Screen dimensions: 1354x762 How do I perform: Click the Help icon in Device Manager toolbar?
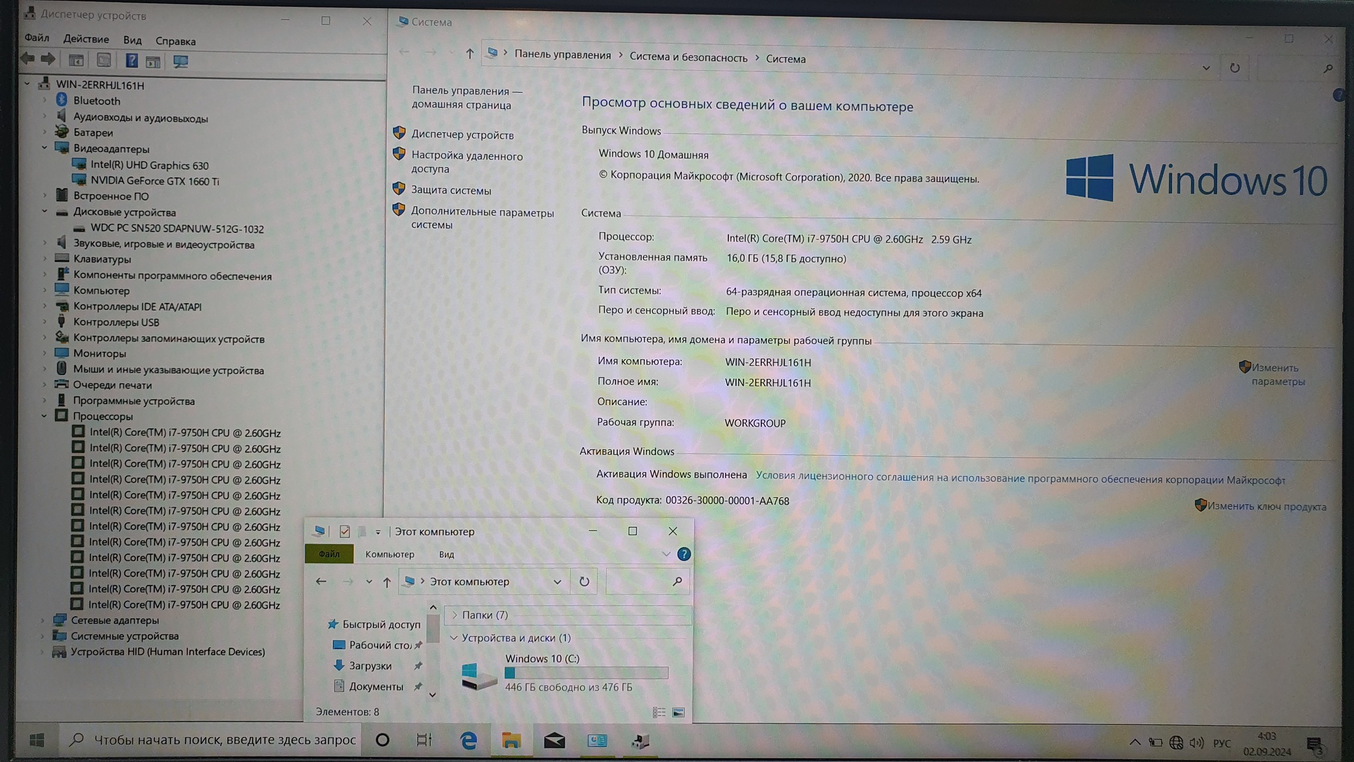point(132,61)
